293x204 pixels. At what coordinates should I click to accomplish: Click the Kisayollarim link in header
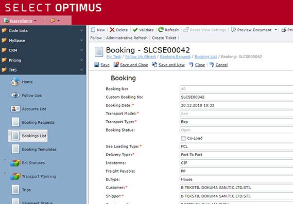(x=21, y=21)
